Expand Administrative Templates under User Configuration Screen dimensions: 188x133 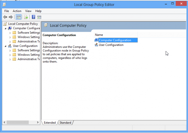pos(10,59)
